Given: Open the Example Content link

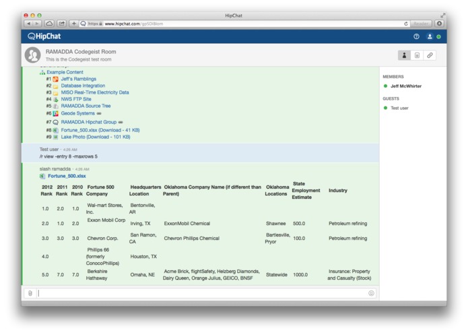Looking at the screenshot, I should click(65, 72).
